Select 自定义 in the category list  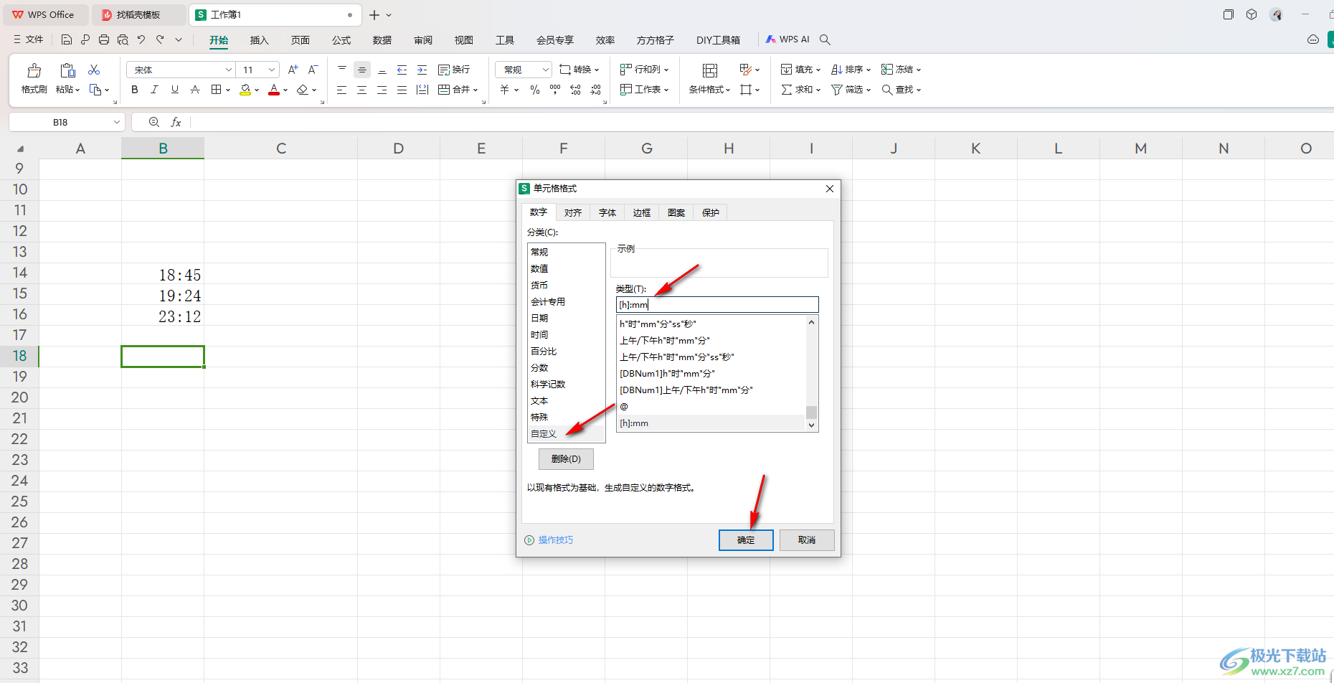[x=566, y=434]
